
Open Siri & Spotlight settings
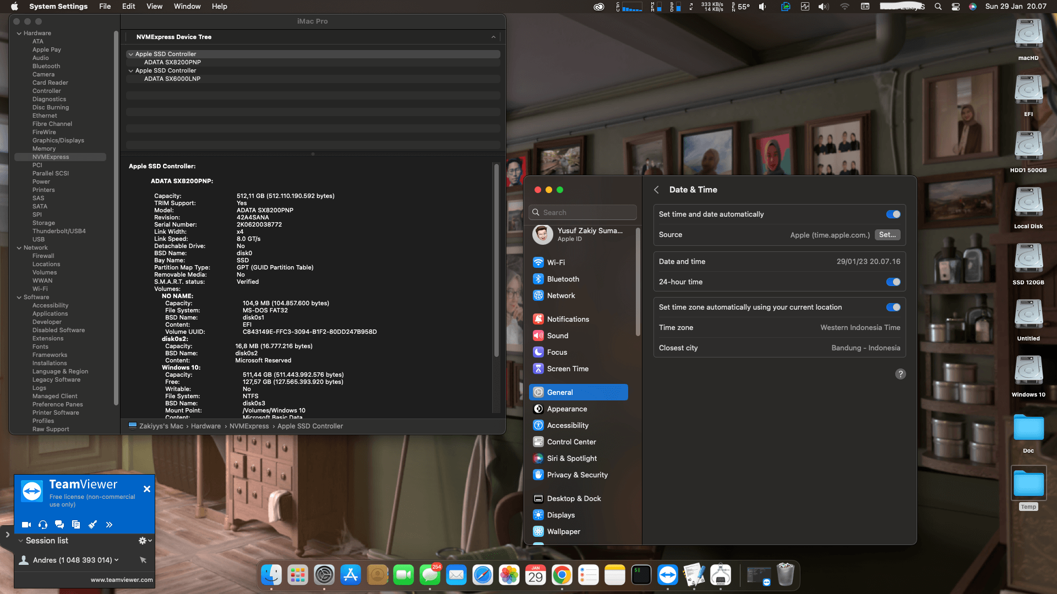tap(578, 459)
